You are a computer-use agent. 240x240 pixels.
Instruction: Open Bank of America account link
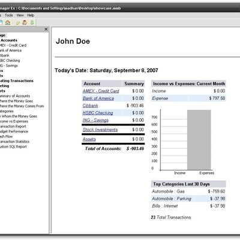click(98, 98)
